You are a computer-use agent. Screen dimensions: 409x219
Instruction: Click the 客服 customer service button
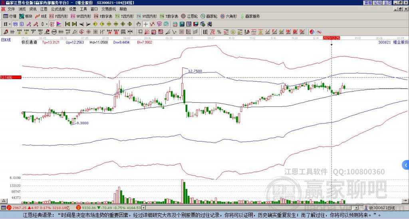(x=368, y=3)
